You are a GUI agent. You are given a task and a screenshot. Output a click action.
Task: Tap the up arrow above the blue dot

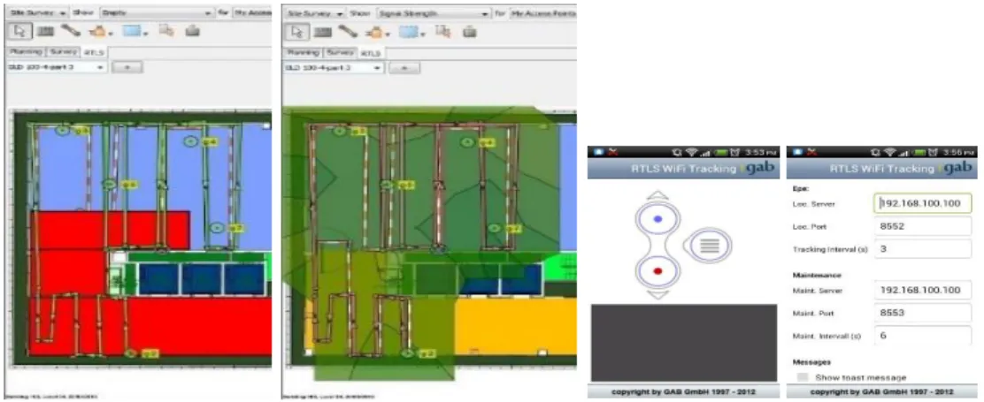(x=657, y=194)
